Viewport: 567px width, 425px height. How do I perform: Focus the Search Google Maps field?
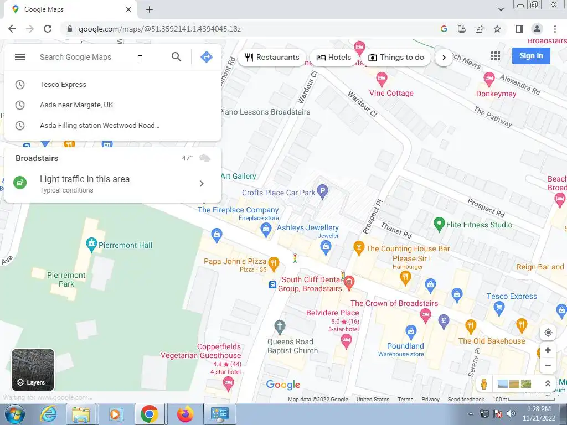[101, 57]
